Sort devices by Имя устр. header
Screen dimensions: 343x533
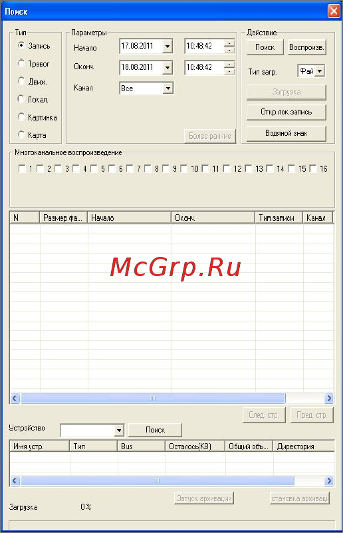(x=40, y=446)
